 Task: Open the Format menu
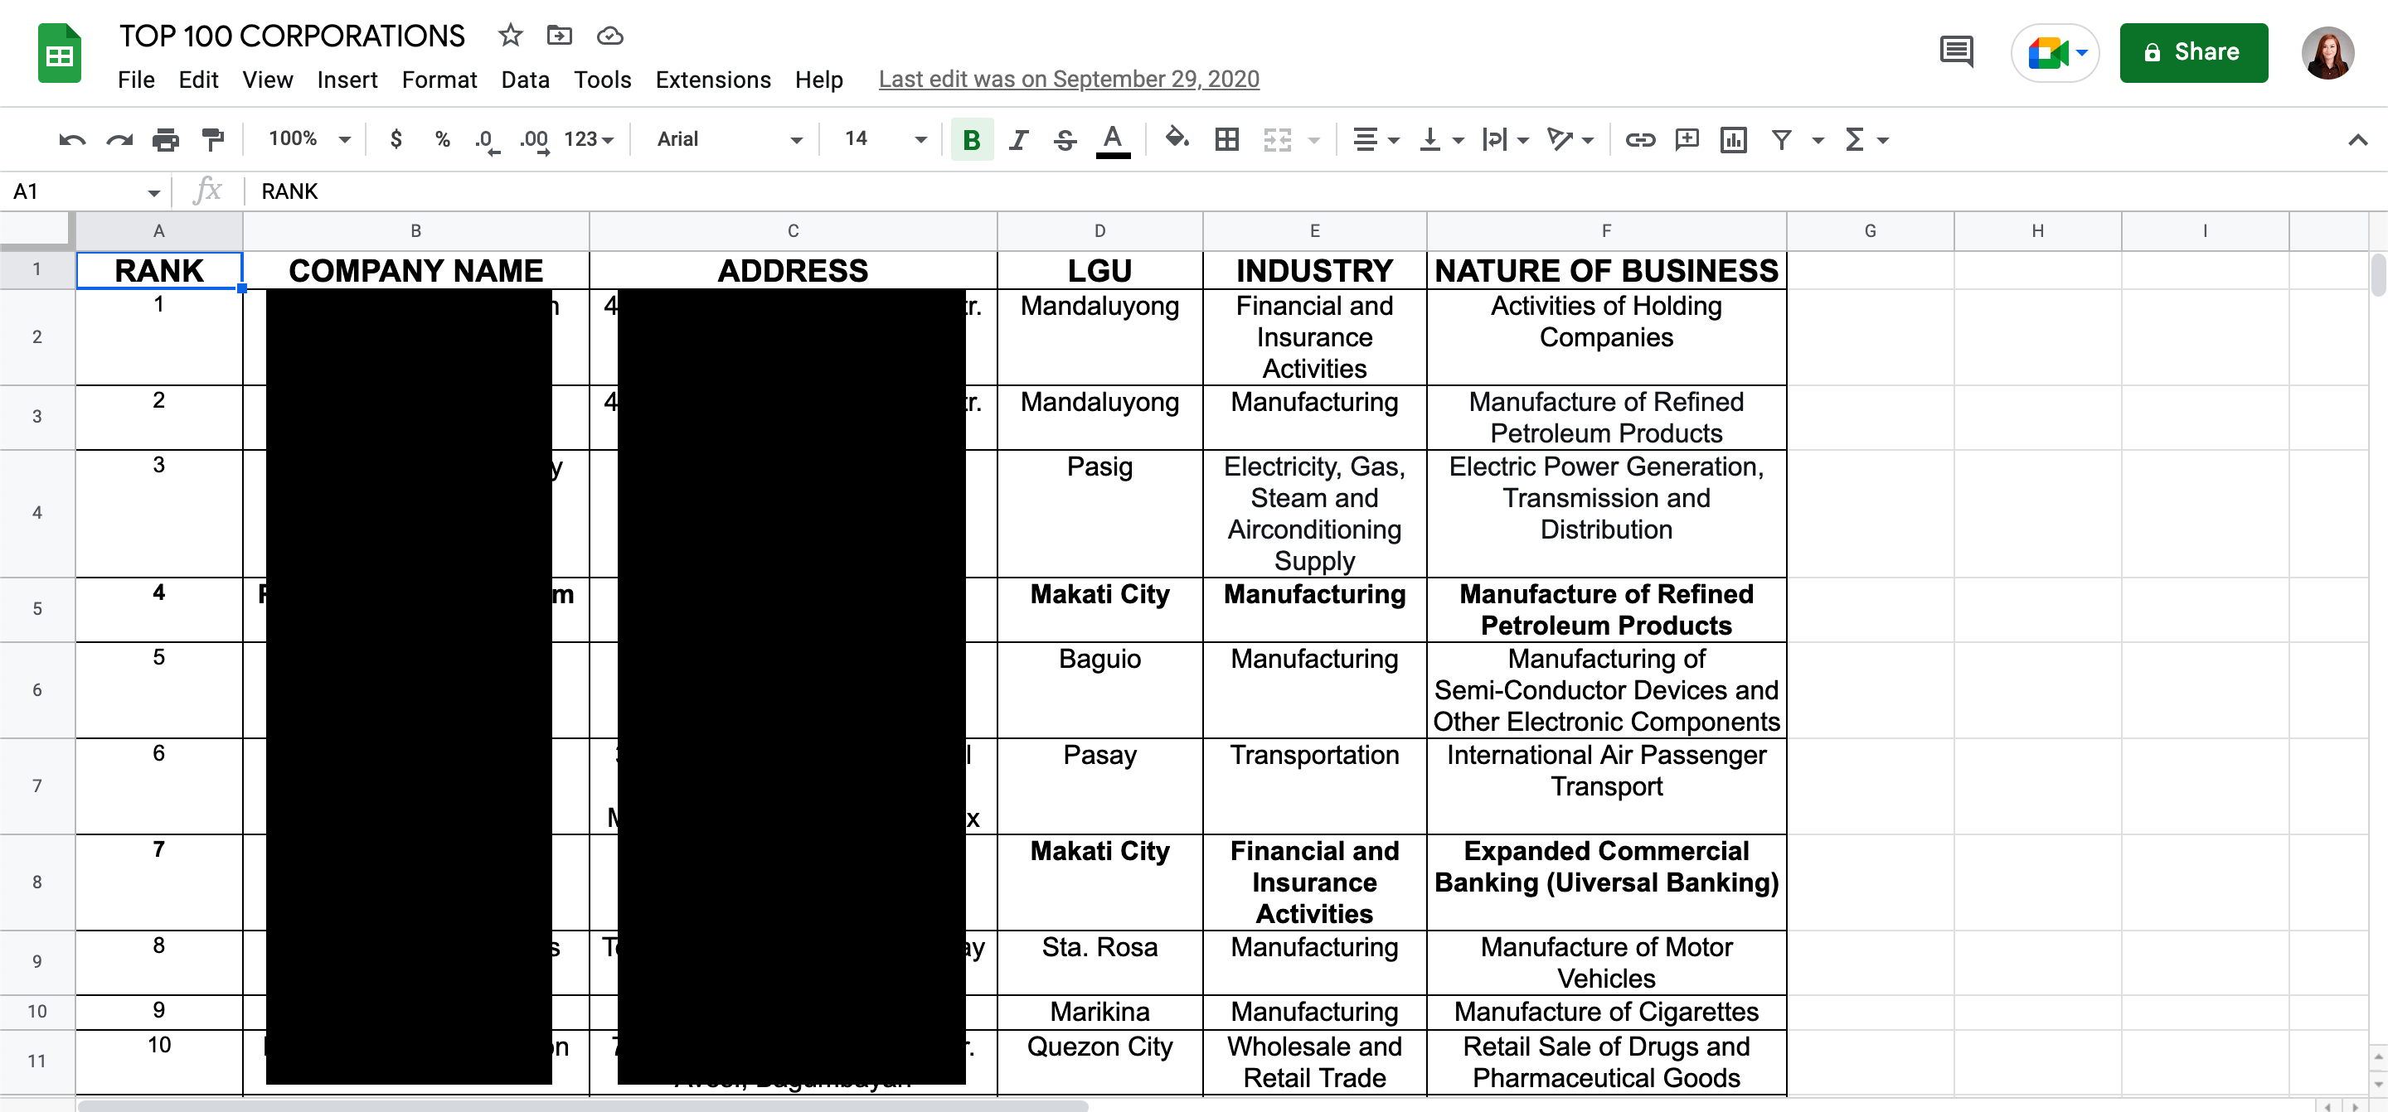click(x=439, y=80)
